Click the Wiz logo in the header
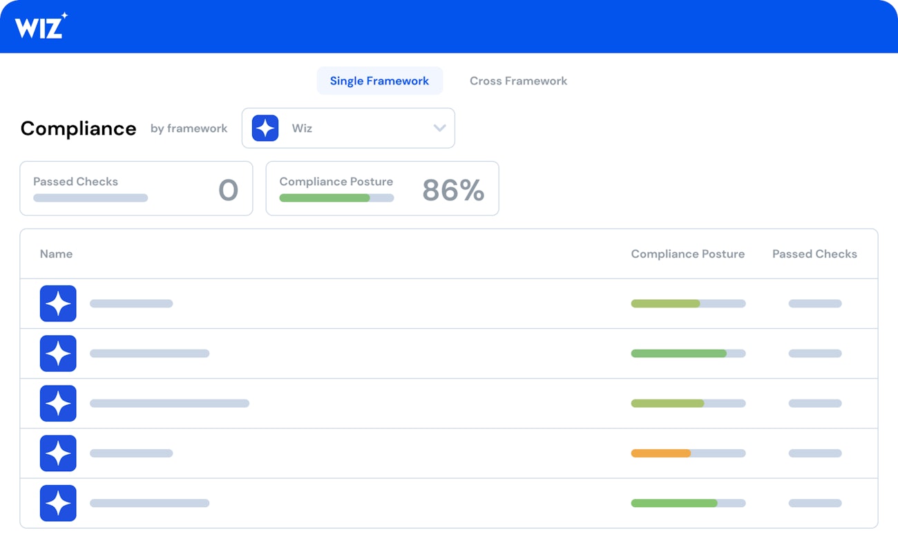The width and height of the screenshot is (898, 548). click(41, 26)
